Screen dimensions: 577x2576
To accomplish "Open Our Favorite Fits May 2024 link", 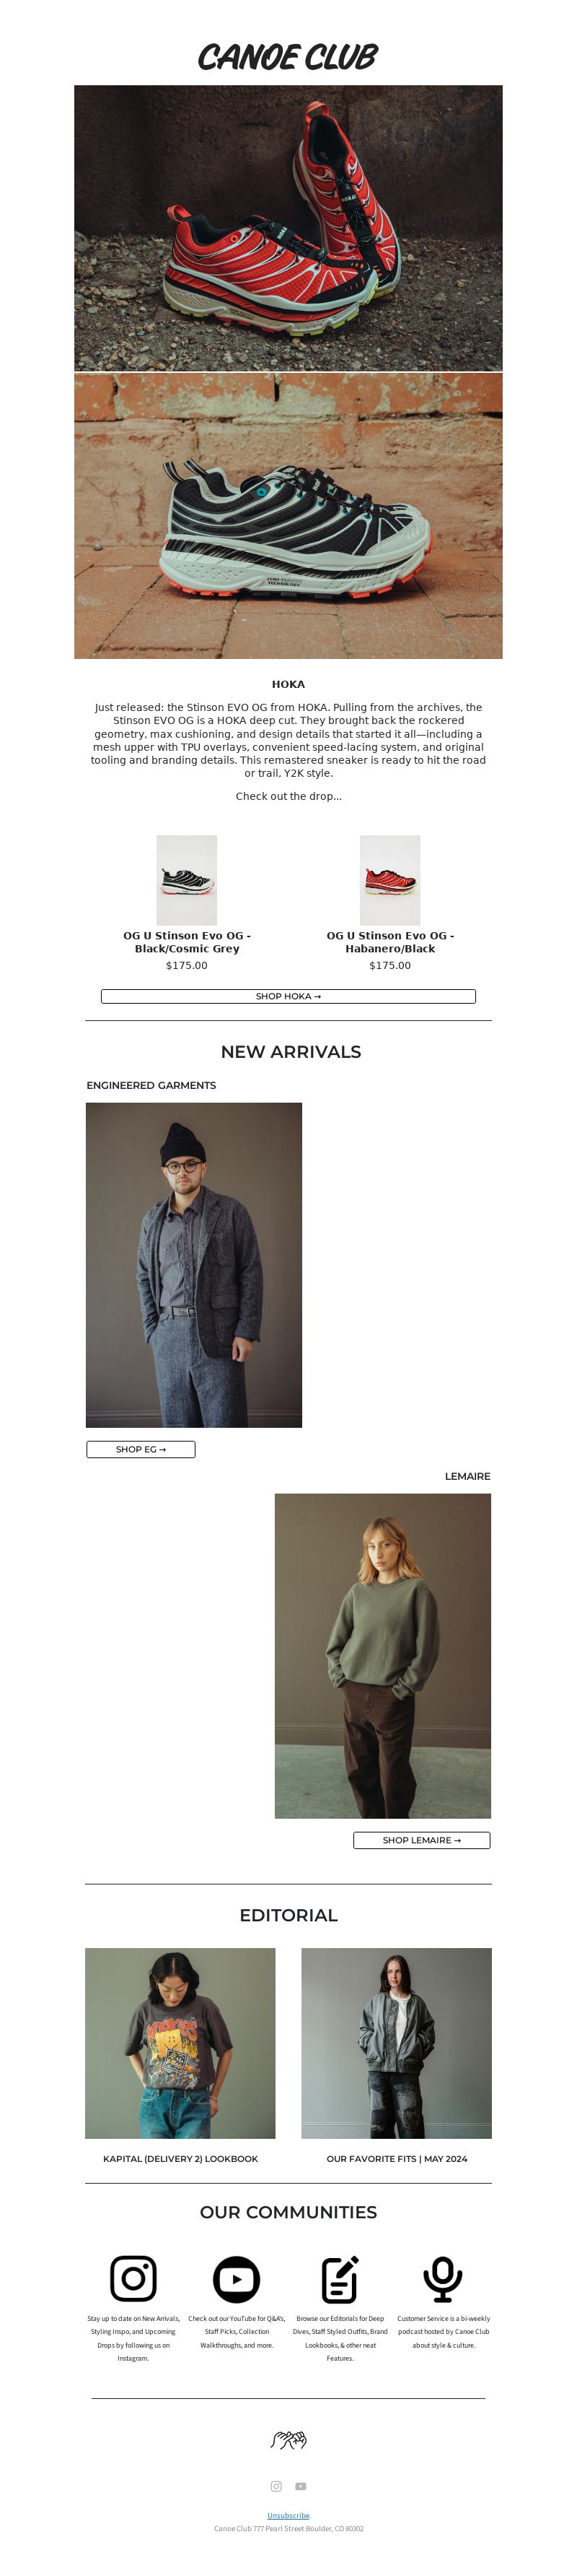I will 396,2158.
